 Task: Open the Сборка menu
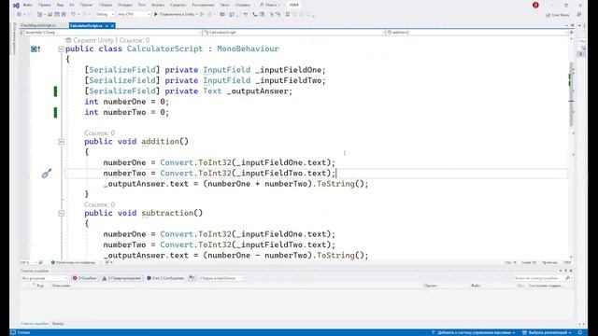(106, 5)
